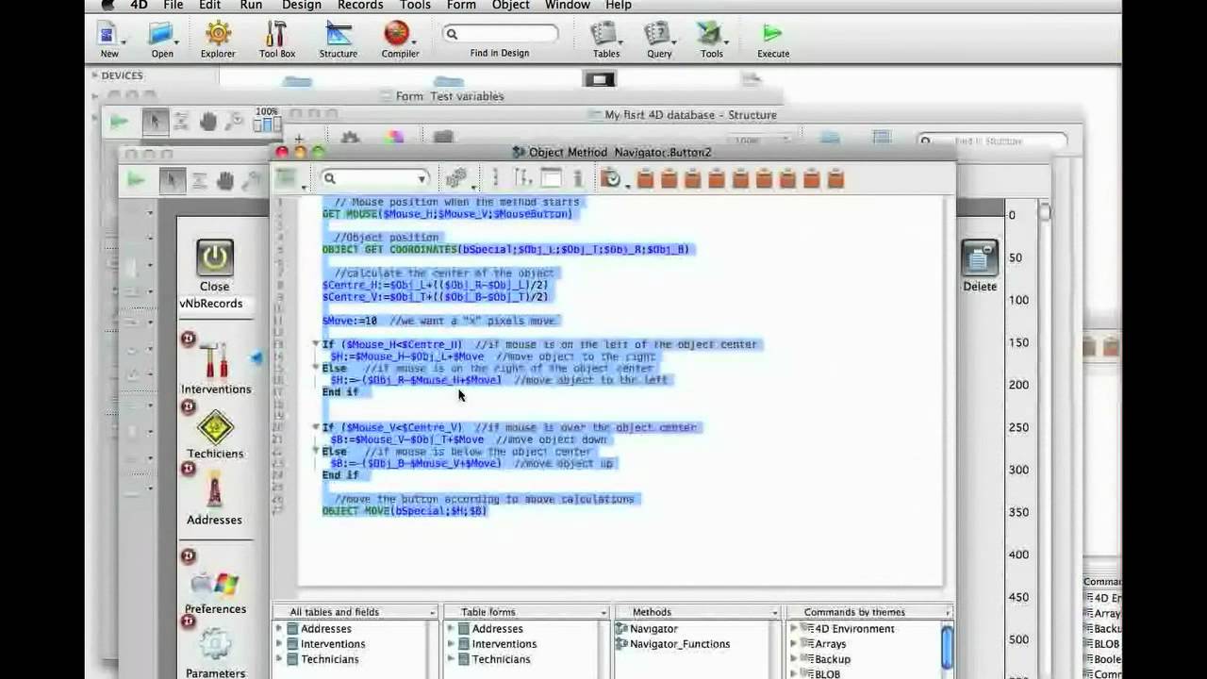1207x679 pixels.
Task: Open the Tools menu
Action: click(415, 6)
